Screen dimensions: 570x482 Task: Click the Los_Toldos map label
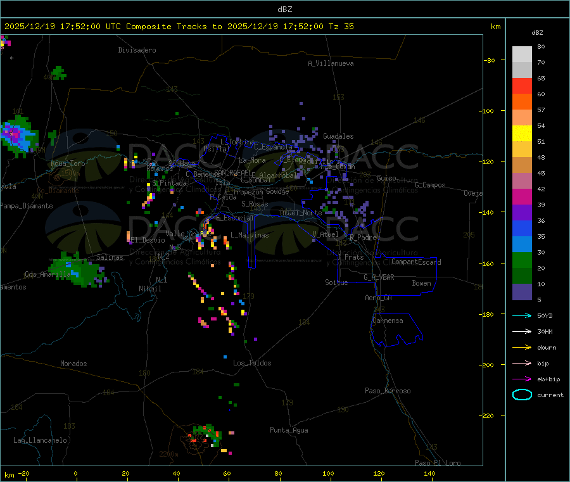[252, 363]
